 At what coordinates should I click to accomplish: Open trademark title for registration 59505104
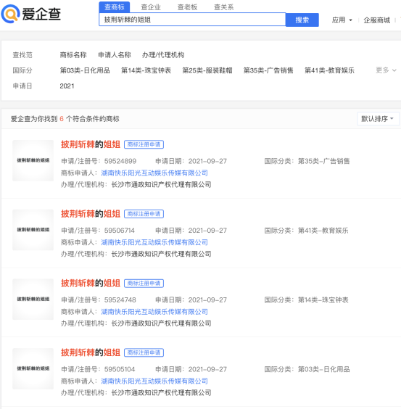tap(91, 352)
